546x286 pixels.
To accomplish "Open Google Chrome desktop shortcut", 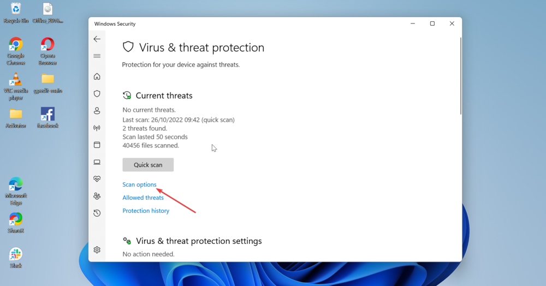I will (16, 51).
